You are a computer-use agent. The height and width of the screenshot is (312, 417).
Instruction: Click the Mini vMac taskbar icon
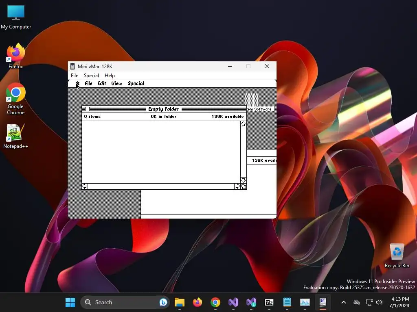323,302
